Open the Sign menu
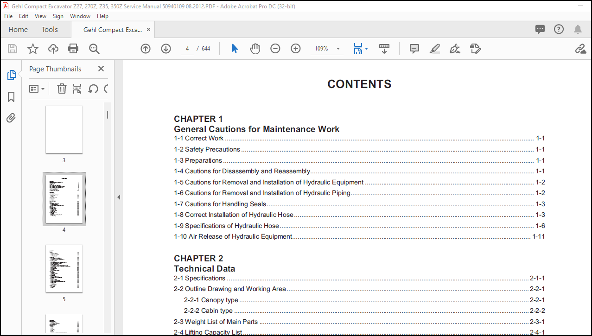 tap(58, 16)
